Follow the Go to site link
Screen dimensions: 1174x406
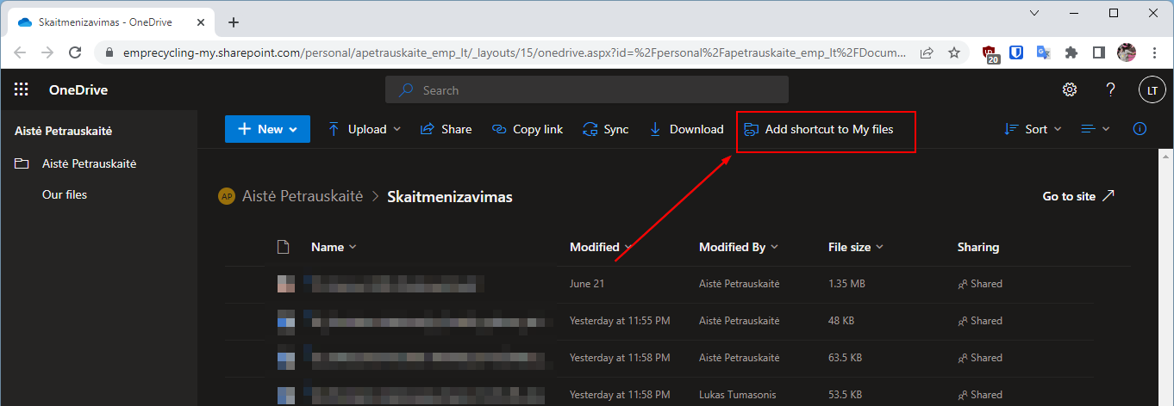(x=1078, y=196)
